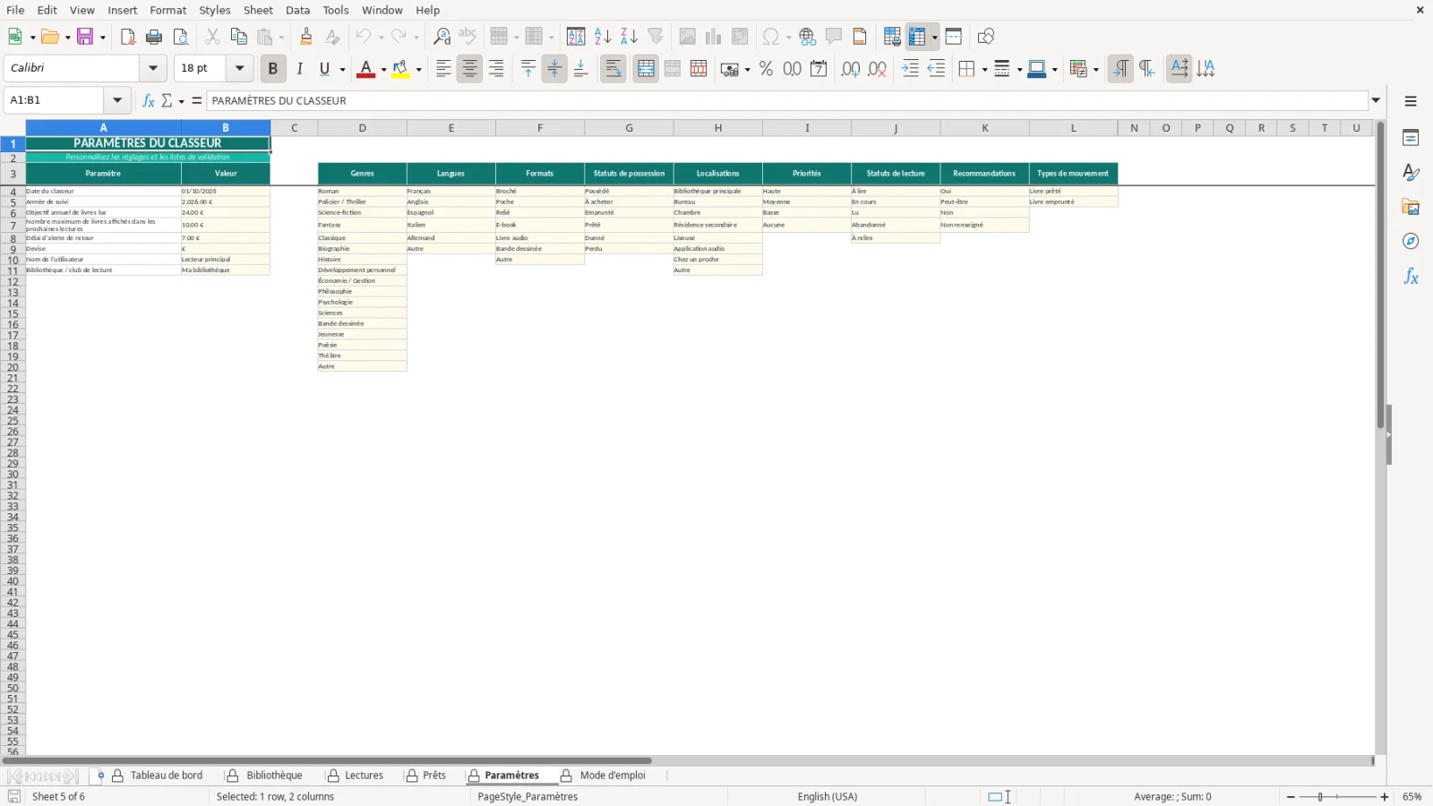Screen dimensions: 1433x806
Task: Click the zoom in plus button
Action: click(x=1385, y=797)
